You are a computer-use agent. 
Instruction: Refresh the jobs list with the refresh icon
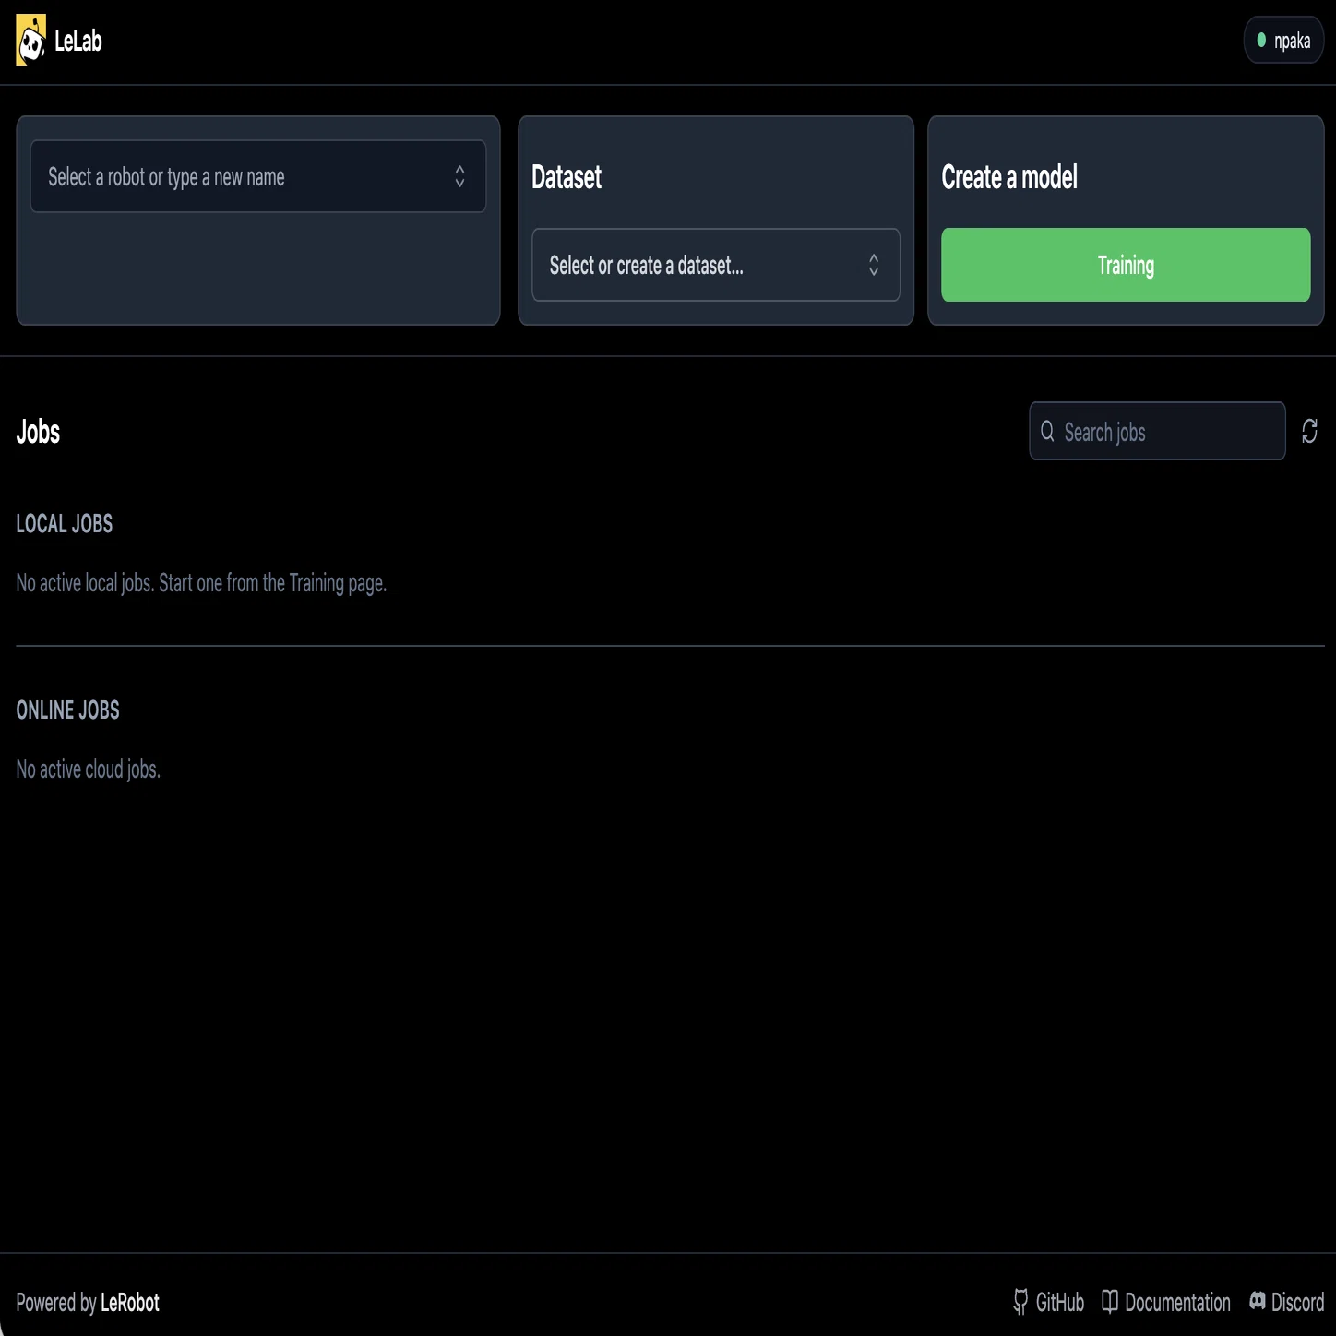[x=1309, y=431]
